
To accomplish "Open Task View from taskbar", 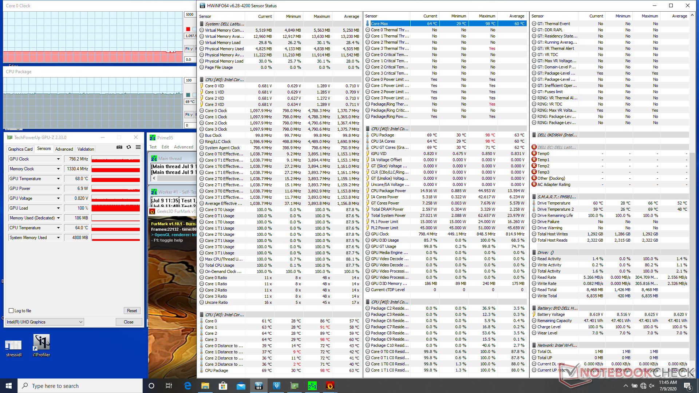I will click(x=169, y=386).
